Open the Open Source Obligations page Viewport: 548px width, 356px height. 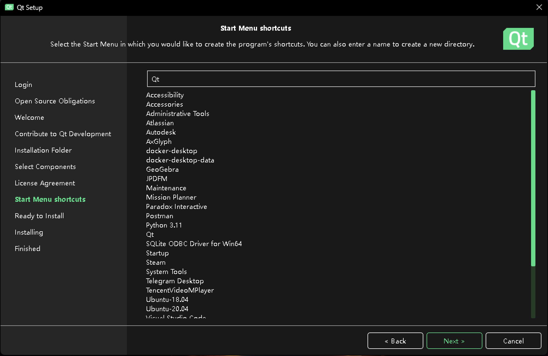(55, 101)
